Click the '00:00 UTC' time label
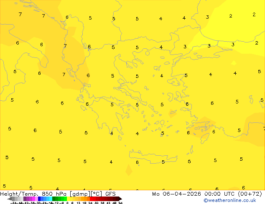 [220, 194]
